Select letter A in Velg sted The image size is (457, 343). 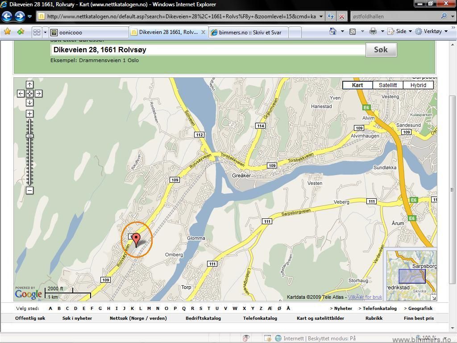point(50,309)
